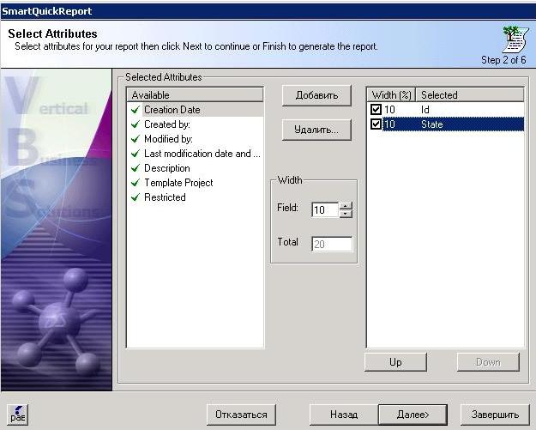
Task: Finish the report with Завершить
Action: (x=495, y=415)
